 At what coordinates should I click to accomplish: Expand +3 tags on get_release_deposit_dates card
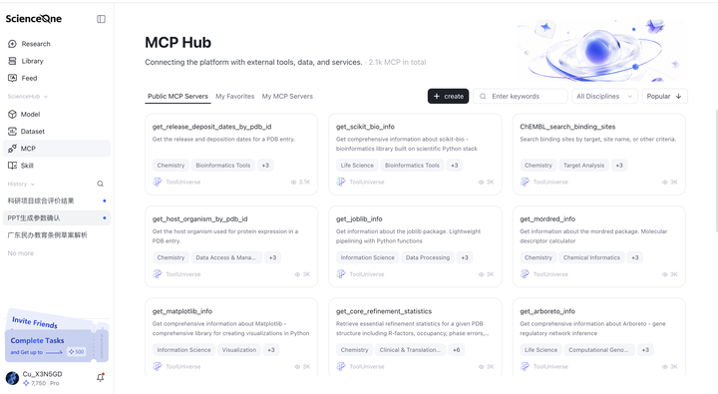[x=265, y=166]
